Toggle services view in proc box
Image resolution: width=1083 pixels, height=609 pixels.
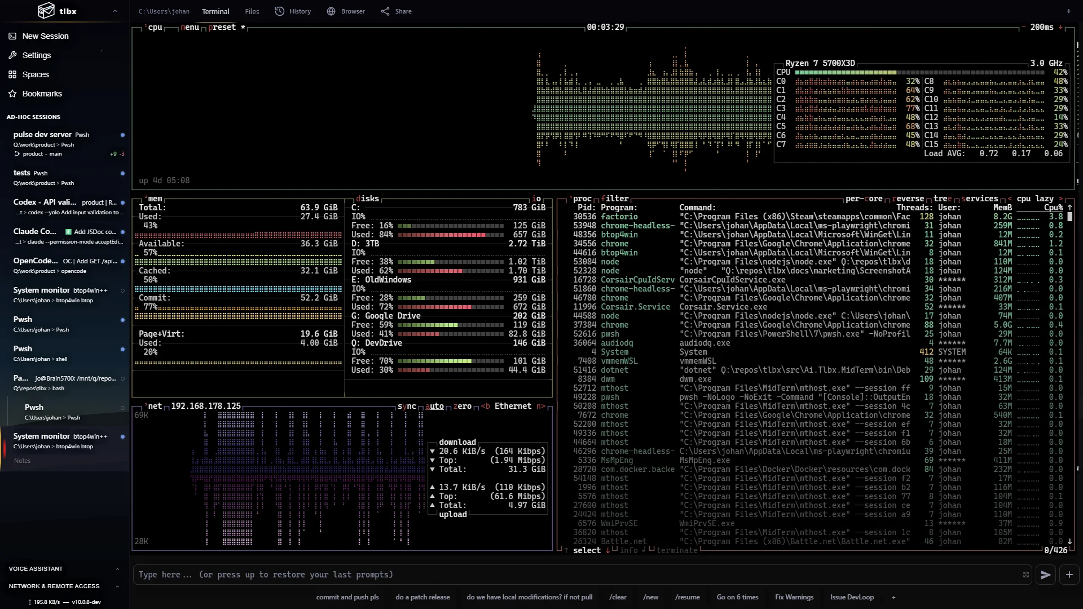coord(980,198)
